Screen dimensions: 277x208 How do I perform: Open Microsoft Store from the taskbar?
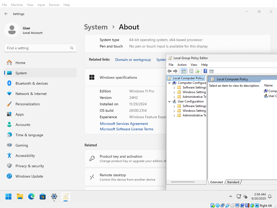tap(43, 197)
